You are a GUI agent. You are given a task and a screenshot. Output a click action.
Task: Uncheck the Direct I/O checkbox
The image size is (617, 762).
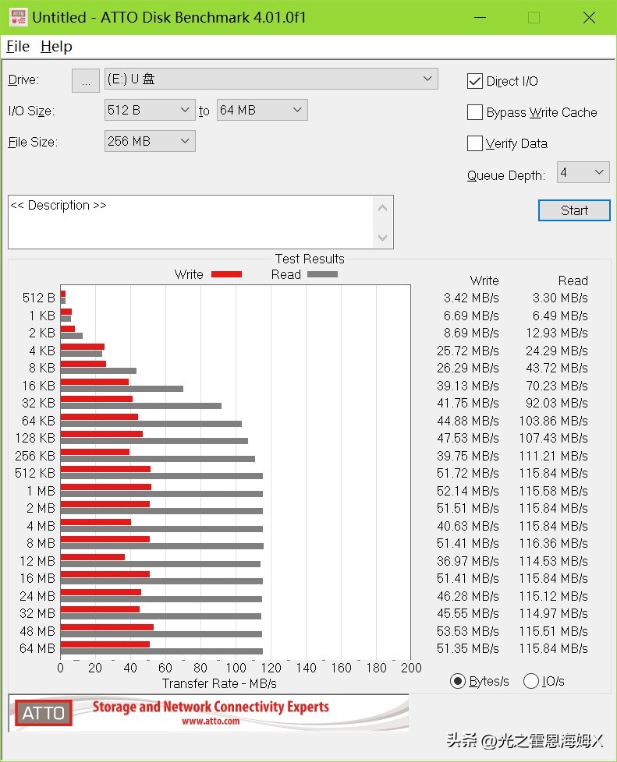(x=474, y=81)
